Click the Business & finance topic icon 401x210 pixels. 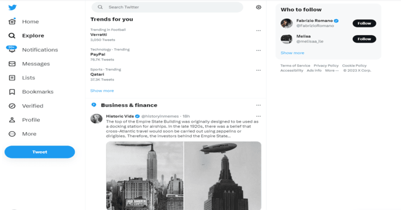[x=94, y=105]
